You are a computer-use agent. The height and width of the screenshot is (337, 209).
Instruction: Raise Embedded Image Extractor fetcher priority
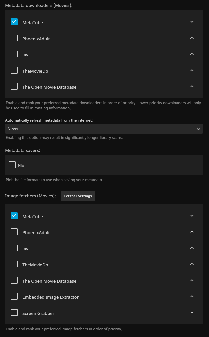coord(192,297)
